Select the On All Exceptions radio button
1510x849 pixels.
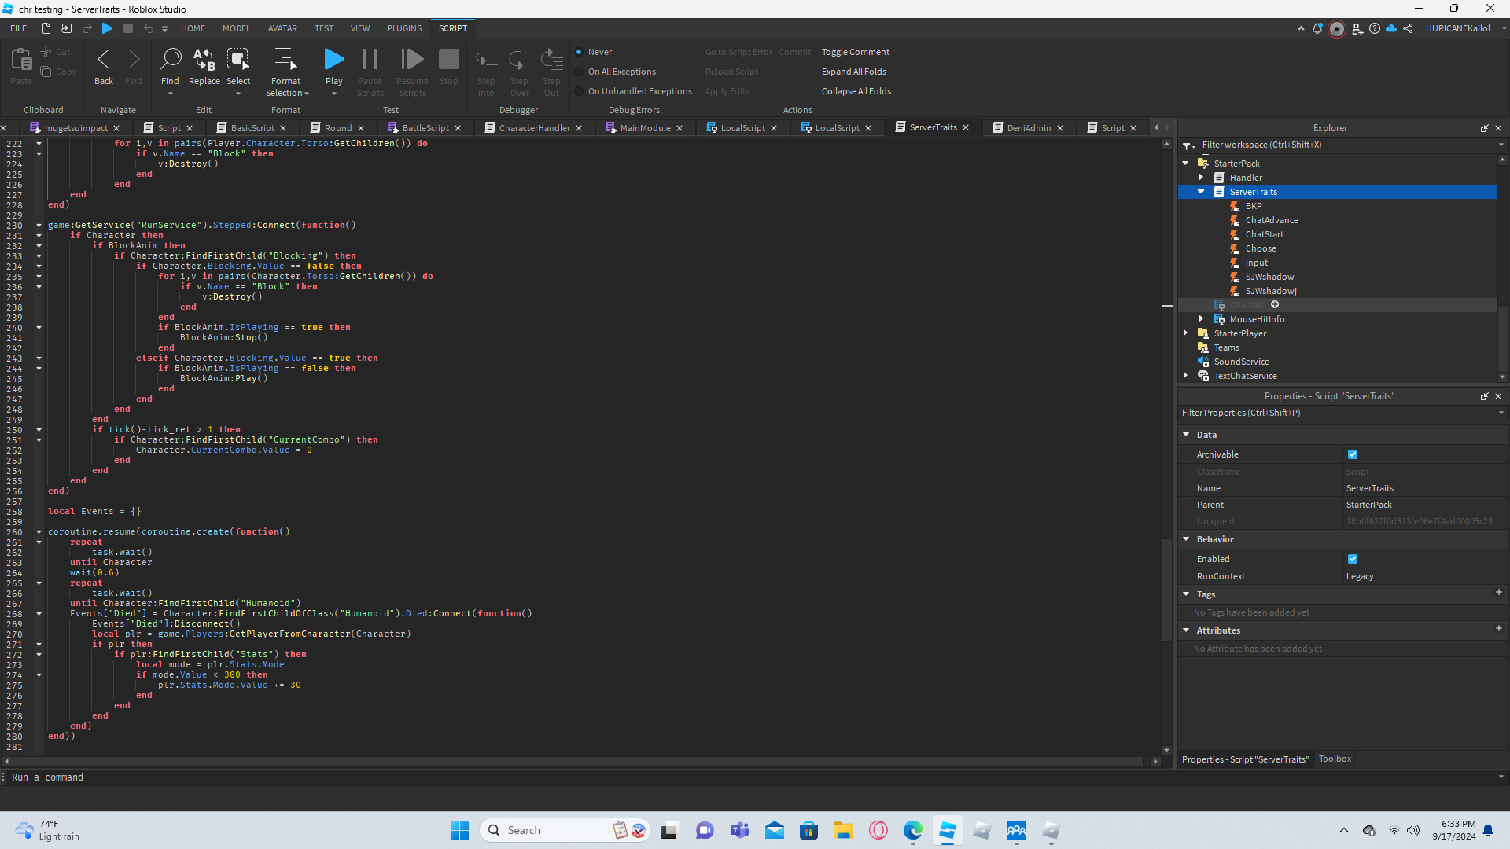pos(580,72)
